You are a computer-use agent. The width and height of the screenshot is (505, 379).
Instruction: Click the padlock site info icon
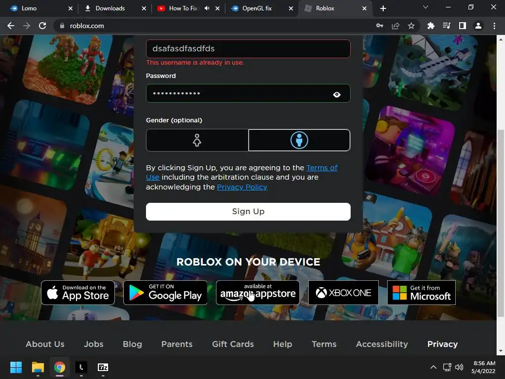(x=62, y=26)
